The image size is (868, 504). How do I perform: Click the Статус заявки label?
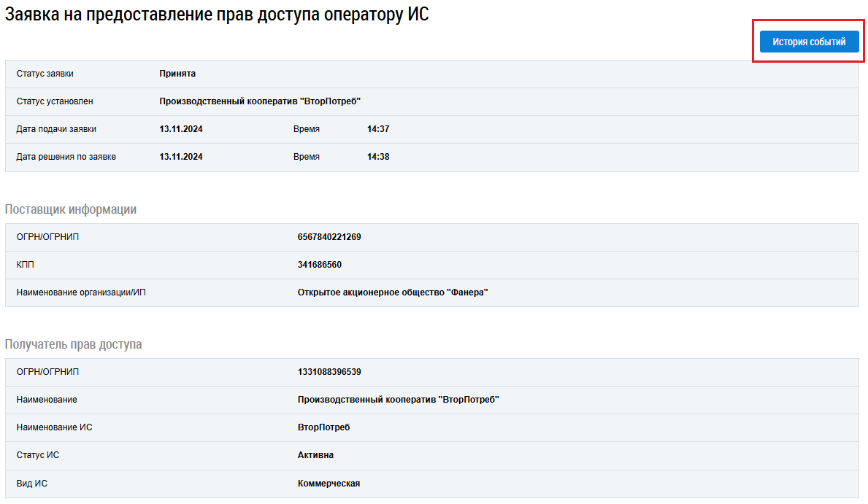coord(45,74)
